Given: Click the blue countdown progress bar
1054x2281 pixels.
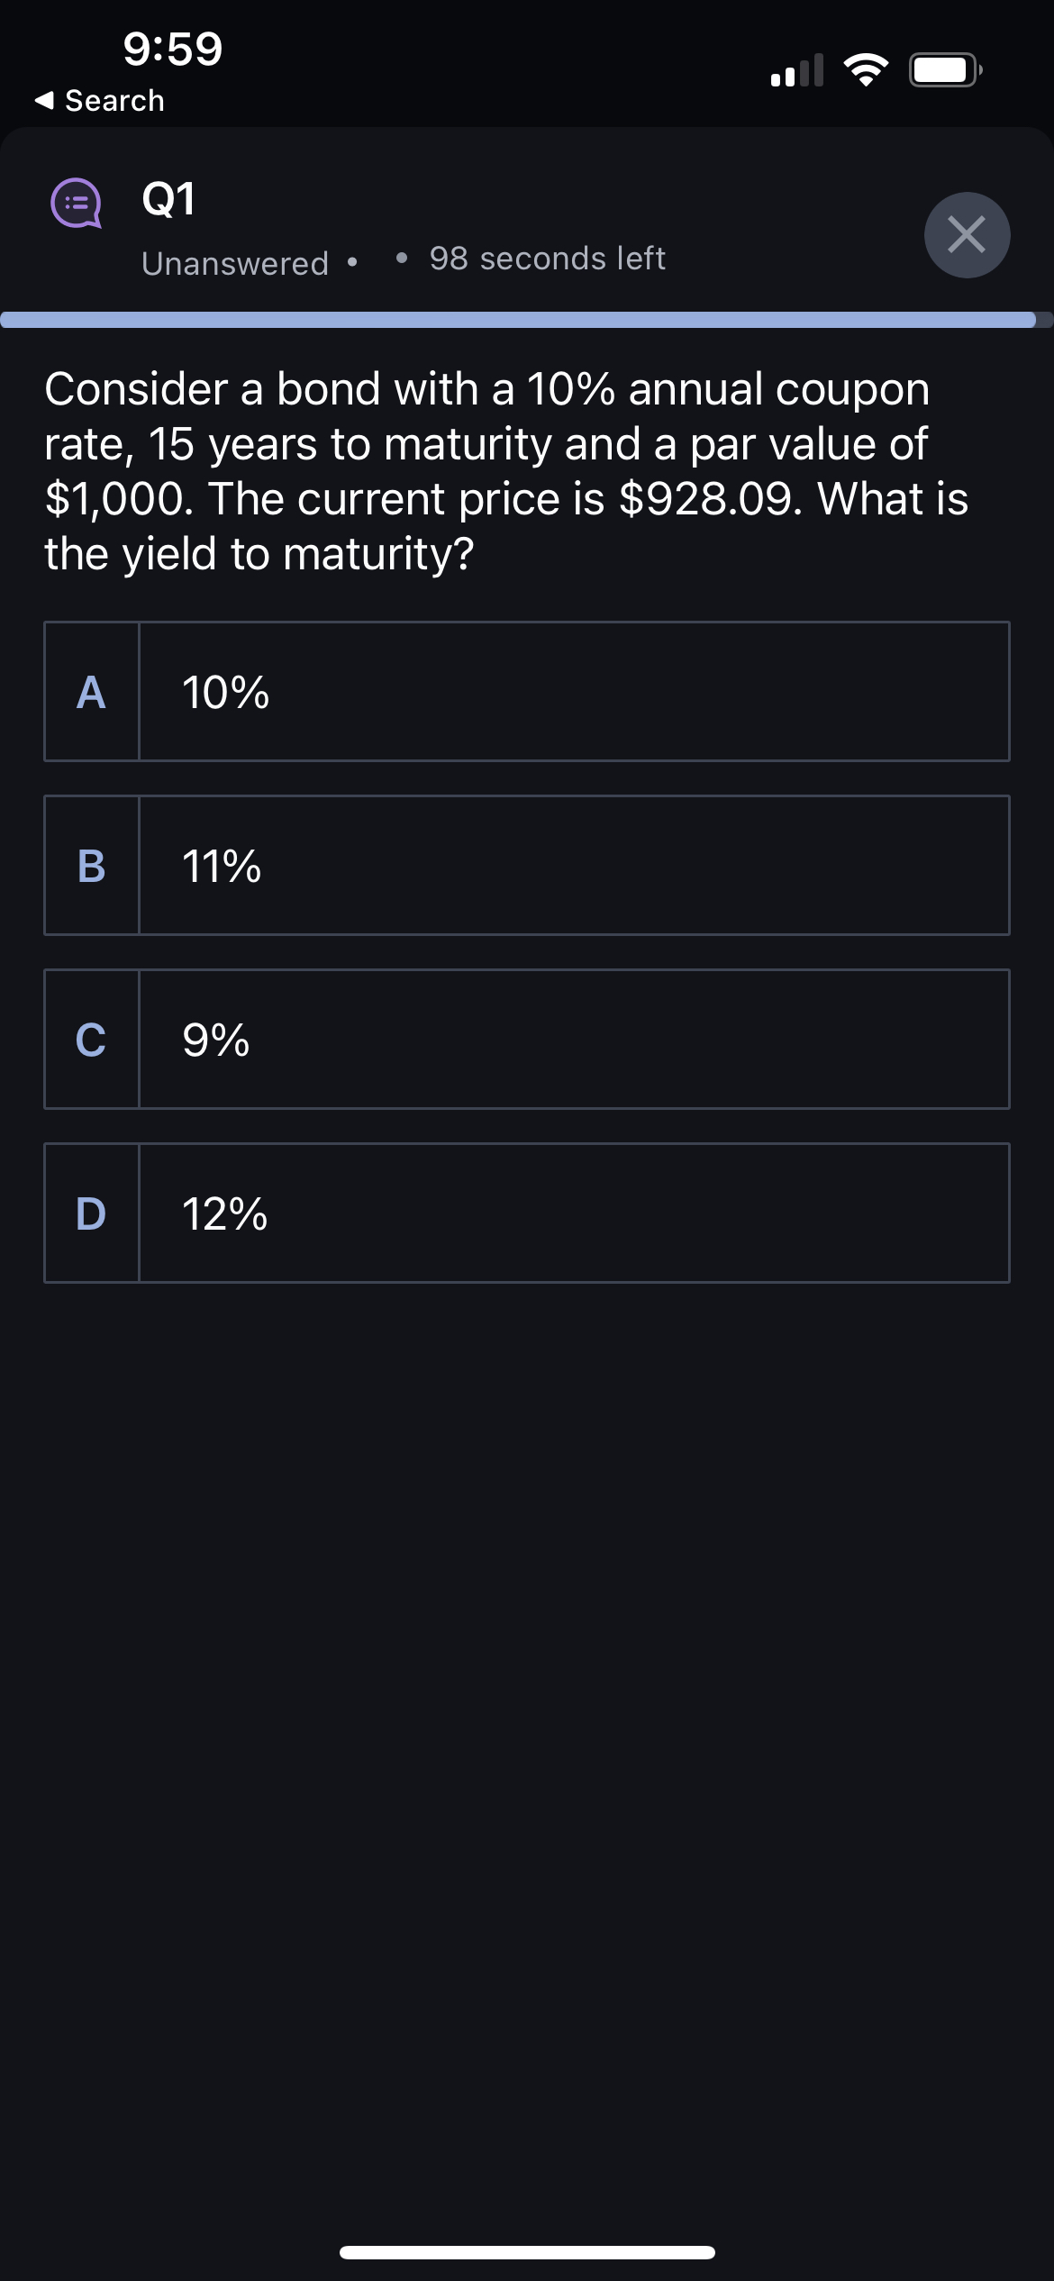Looking at the screenshot, I should tap(518, 320).
